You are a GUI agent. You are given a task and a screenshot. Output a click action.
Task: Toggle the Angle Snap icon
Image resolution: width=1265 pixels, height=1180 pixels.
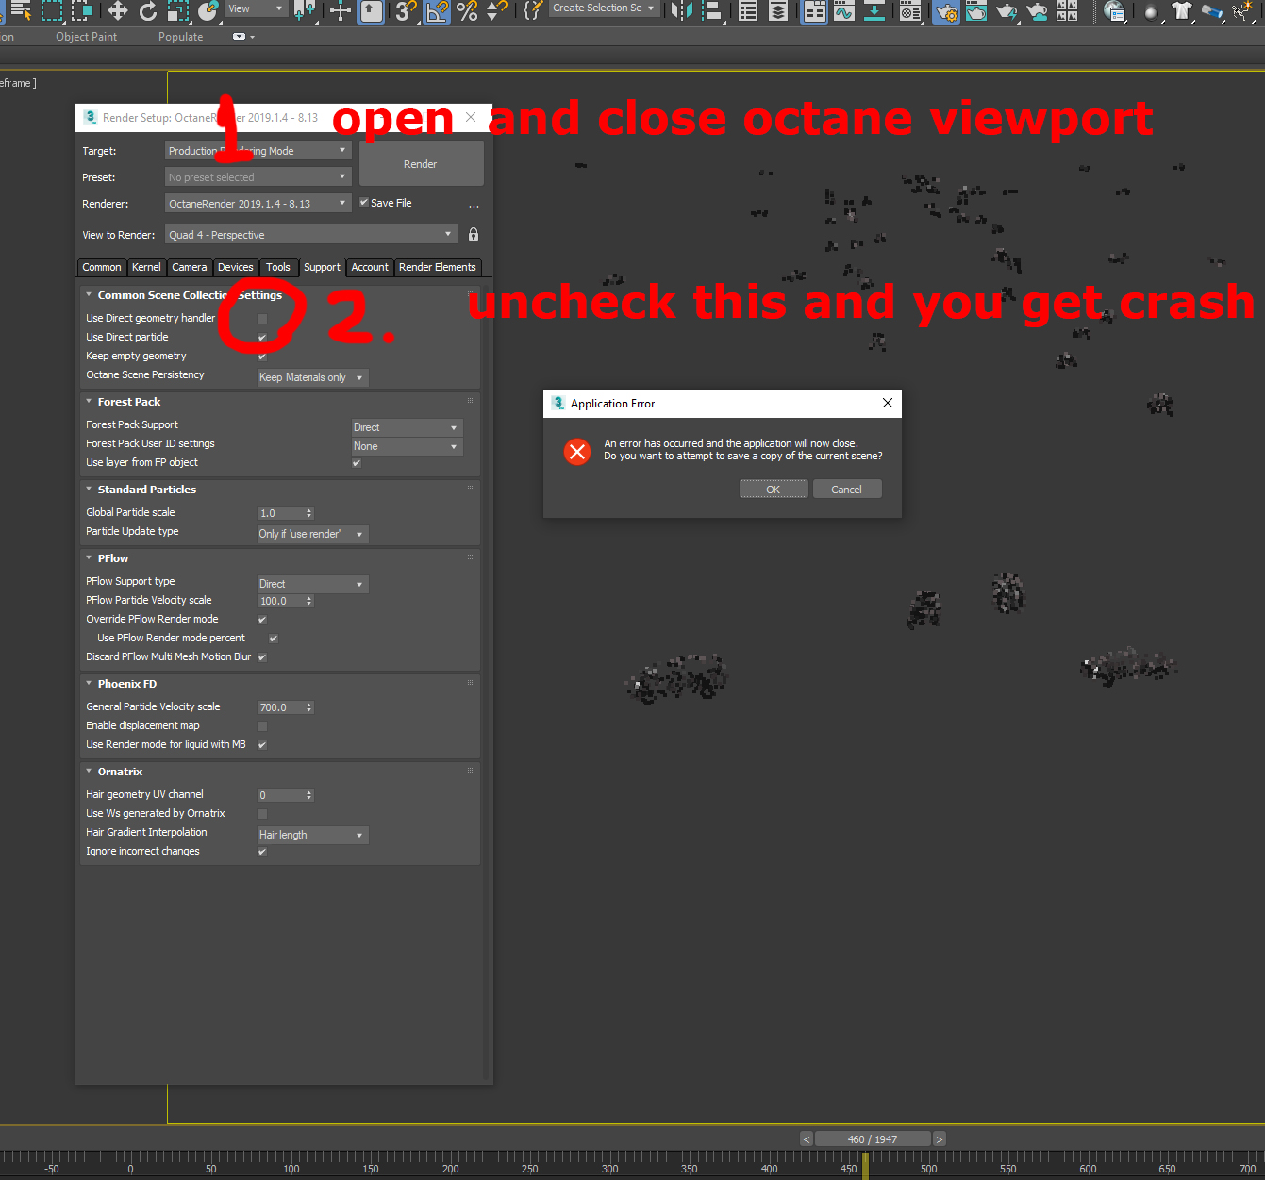[x=437, y=11]
